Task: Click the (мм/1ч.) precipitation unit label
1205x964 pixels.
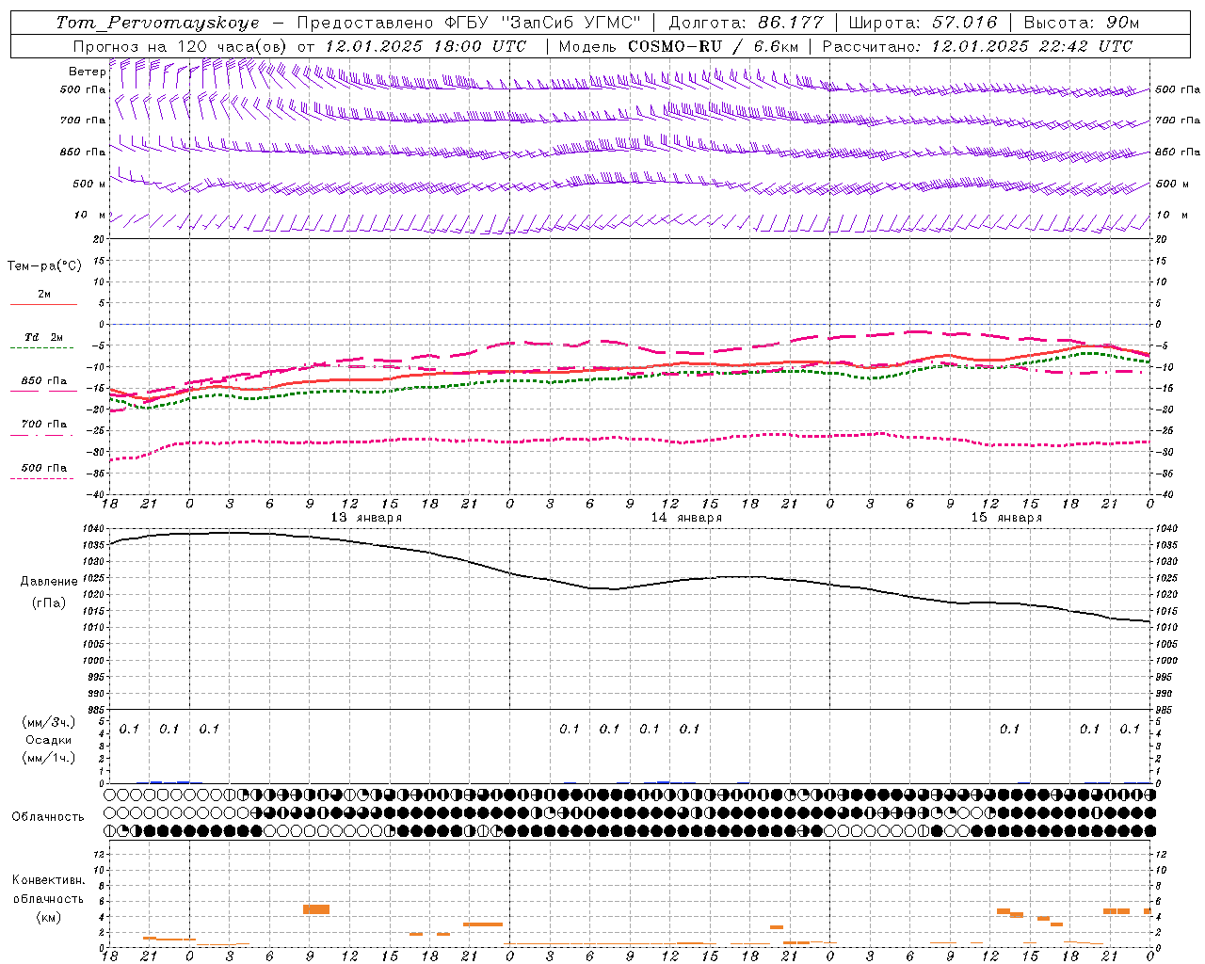Action: coord(49,758)
